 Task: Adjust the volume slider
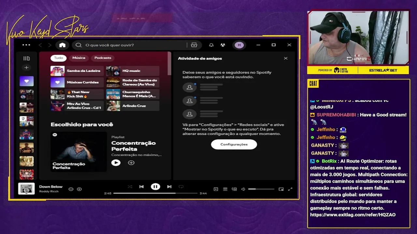(261, 189)
